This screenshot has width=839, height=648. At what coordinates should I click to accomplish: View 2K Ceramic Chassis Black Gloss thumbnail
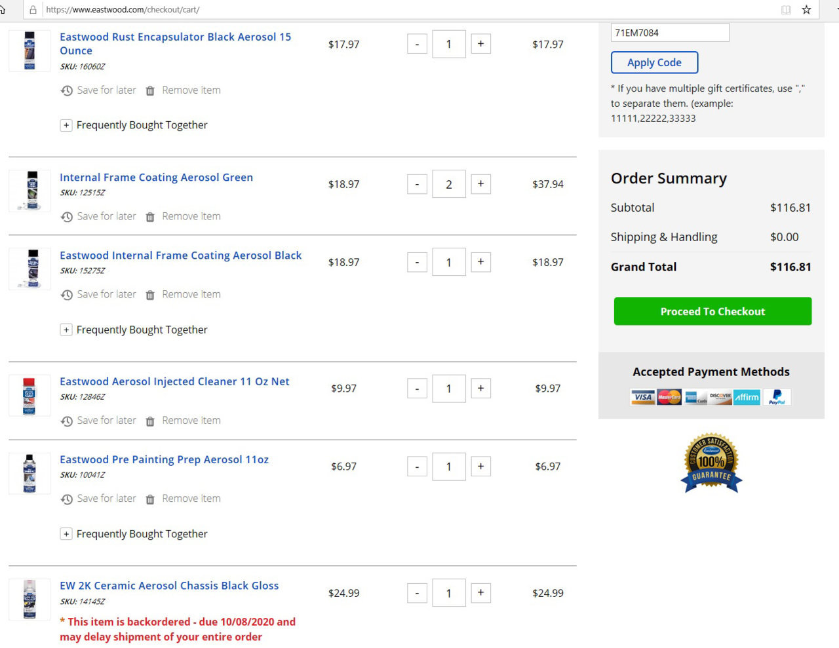(29, 600)
